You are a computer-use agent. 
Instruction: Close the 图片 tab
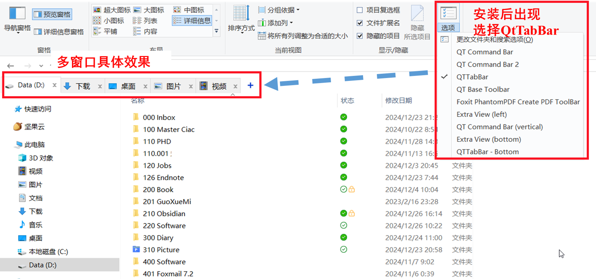click(x=191, y=86)
